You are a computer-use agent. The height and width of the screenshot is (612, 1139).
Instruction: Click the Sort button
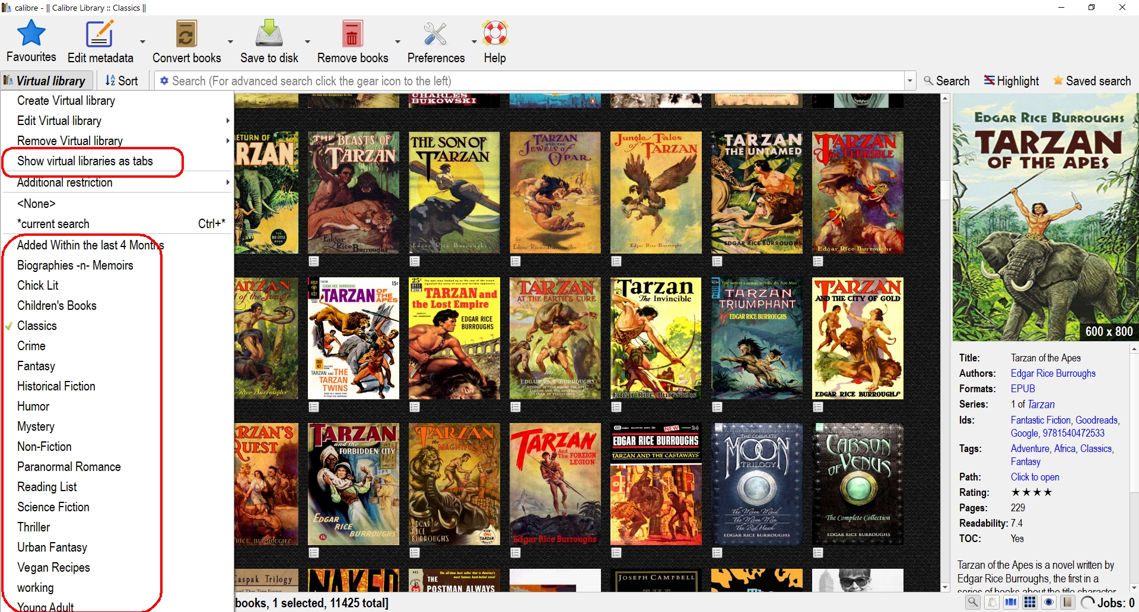click(122, 81)
